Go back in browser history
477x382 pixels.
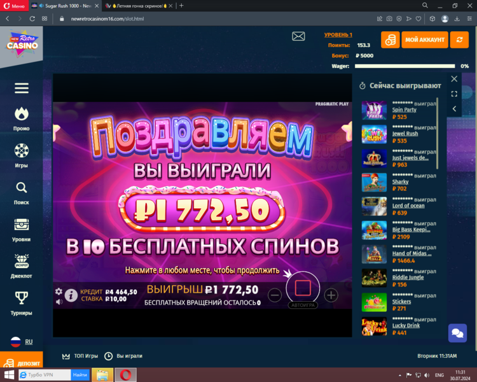(x=8, y=18)
